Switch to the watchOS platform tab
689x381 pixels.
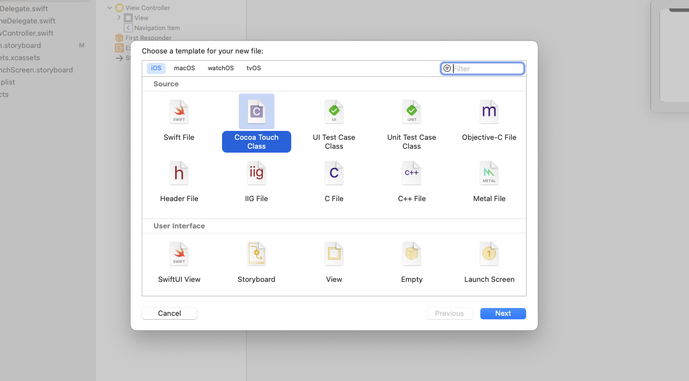point(221,68)
